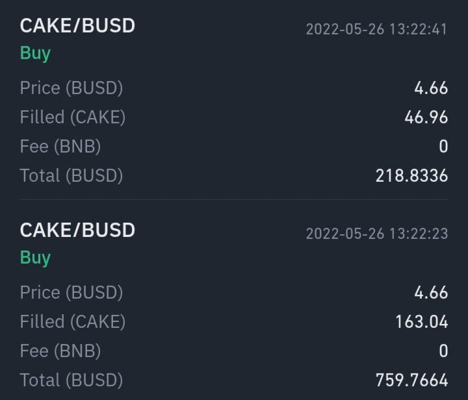
Task: Tap Filled (CAKE) label in second order
Action: [x=73, y=322]
